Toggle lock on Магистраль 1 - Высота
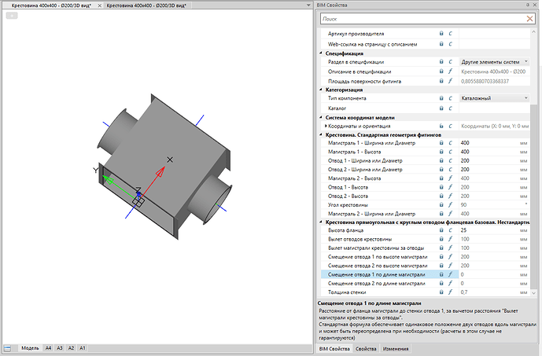This screenshot has width=542, height=356. pyautogui.click(x=441, y=152)
